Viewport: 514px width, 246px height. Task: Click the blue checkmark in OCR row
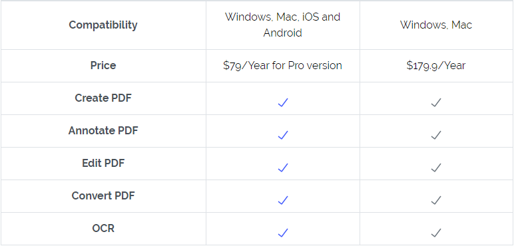coord(282,233)
